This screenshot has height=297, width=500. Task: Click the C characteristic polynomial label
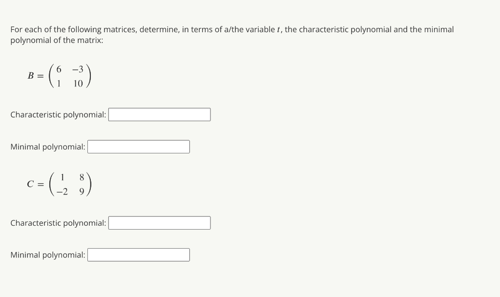click(x=58, y=223)
